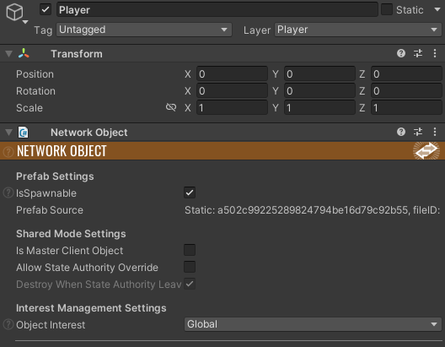The height and width of the screenshot is (347, 445).
Task: Enable the Static checkbox
Action: coord(387,9)
